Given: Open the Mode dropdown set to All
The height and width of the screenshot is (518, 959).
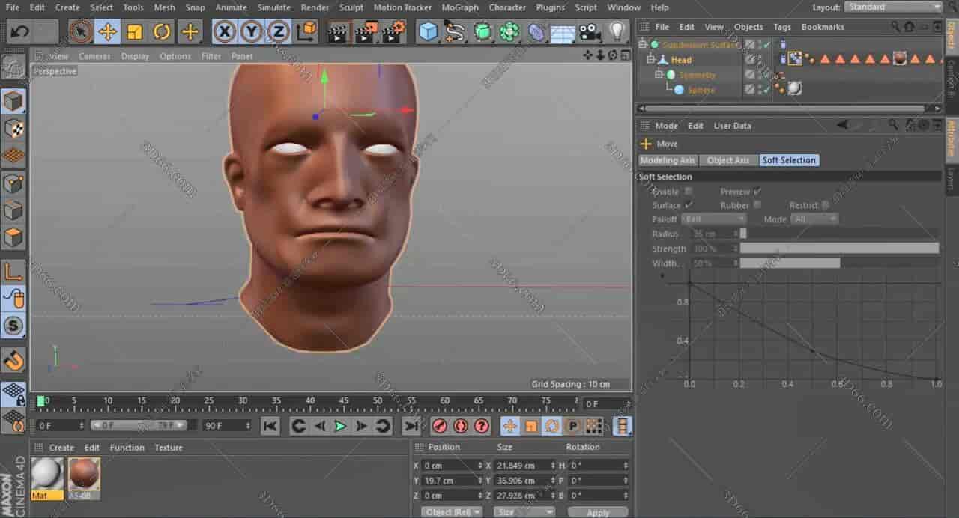Looking at the screenshot, I should click(814, 219).
